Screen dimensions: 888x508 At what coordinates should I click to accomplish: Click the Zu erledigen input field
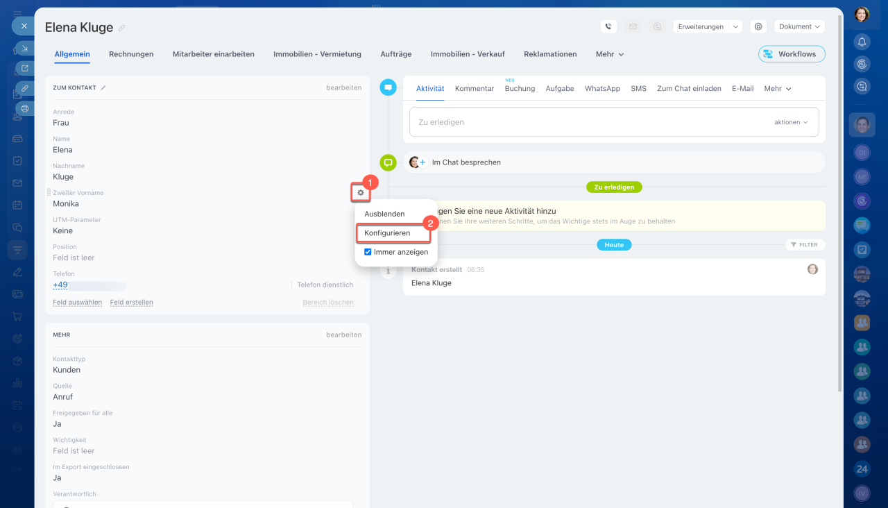pyautogui.click(x=590, y=122)
